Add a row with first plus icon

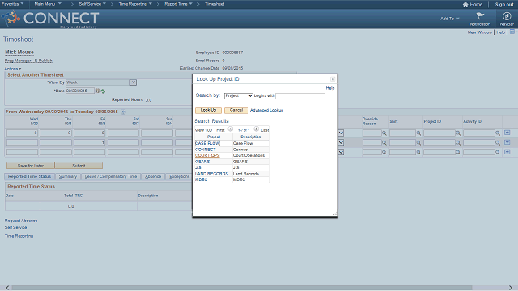coord(507,133)
